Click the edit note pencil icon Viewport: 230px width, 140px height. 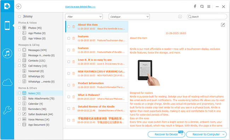223,25
